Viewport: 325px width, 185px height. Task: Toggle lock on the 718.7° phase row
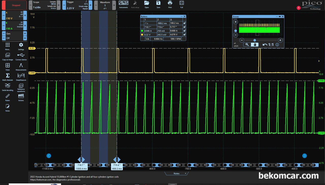click(x=184, y=27)
